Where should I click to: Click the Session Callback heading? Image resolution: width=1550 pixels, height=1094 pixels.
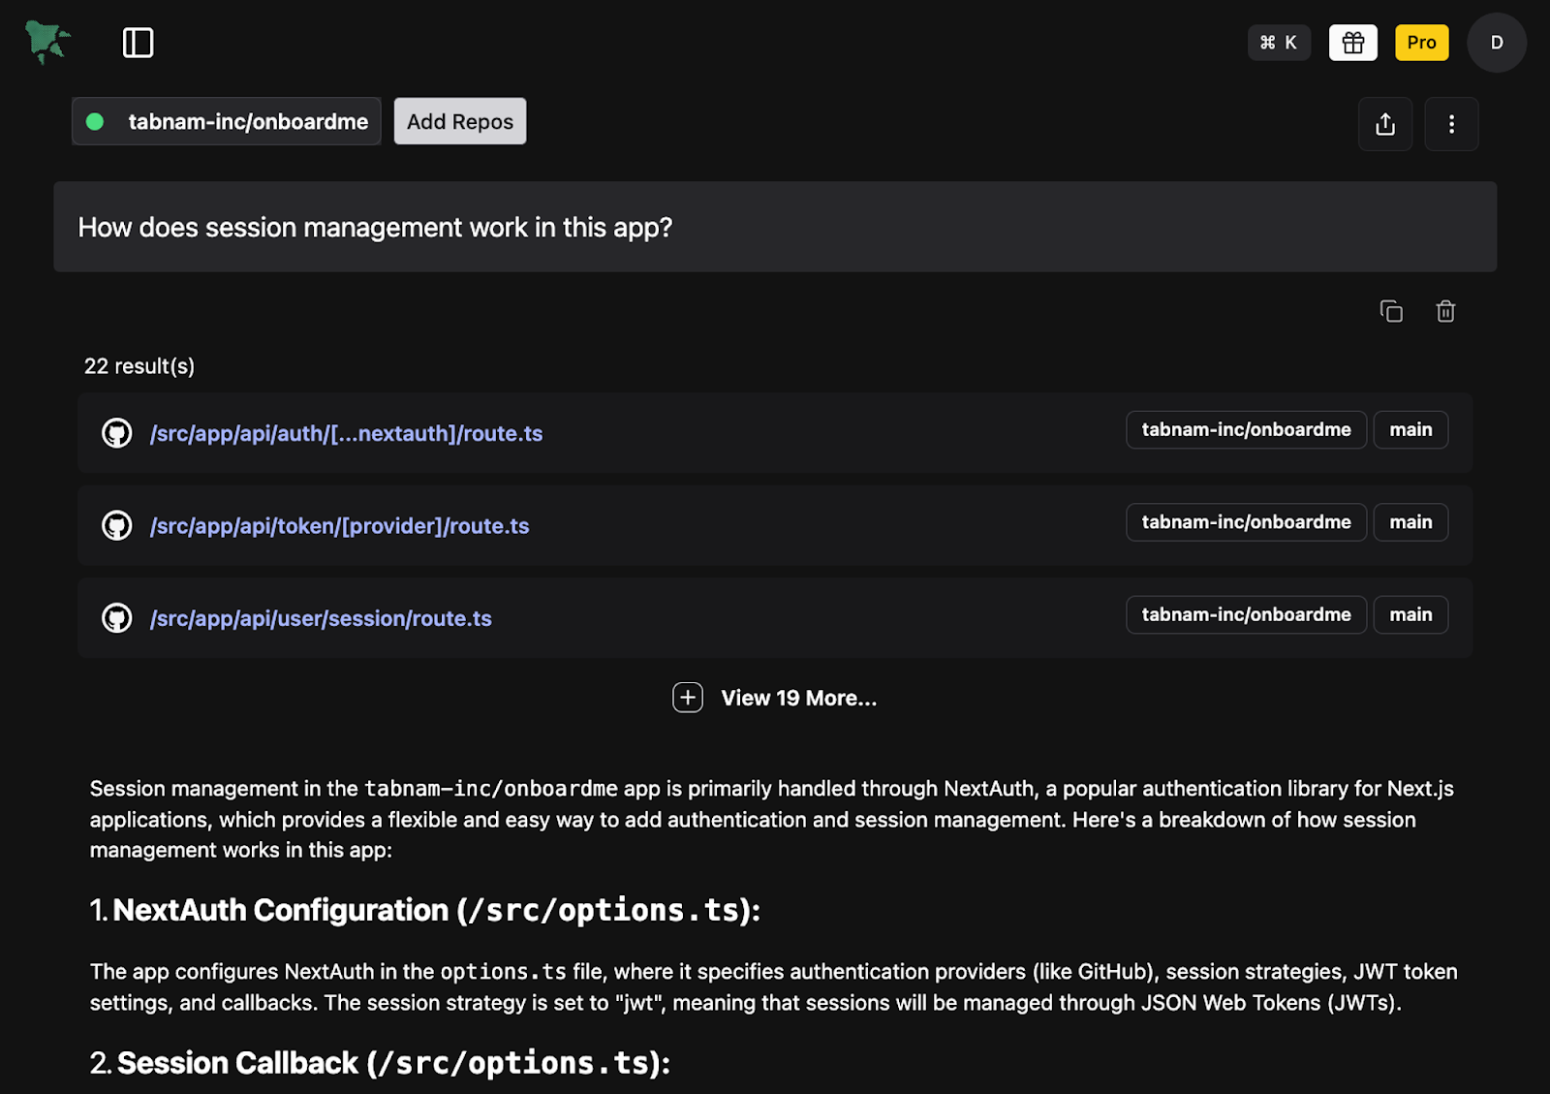click(x=380, y=1063)
